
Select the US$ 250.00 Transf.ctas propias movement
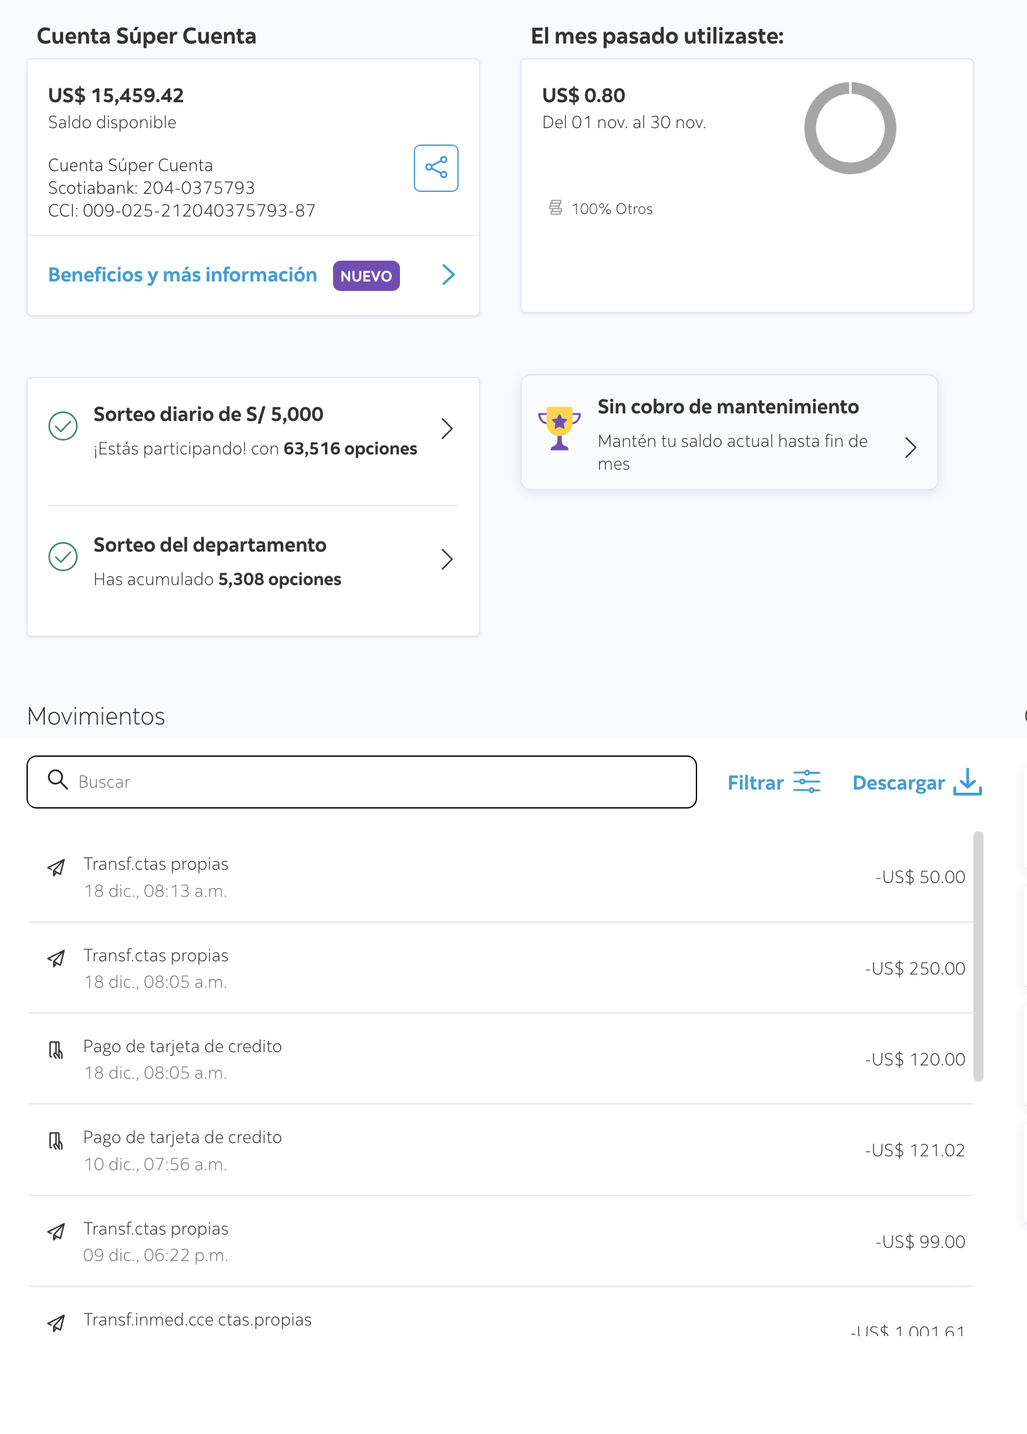499,968
